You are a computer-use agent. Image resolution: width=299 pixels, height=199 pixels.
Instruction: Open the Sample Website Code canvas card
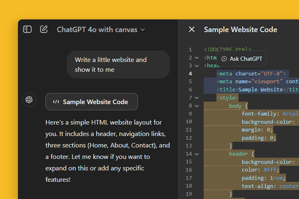point(92,102)
